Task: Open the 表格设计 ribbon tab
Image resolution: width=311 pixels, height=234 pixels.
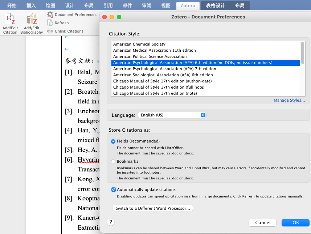Action: tap(216, 5)
